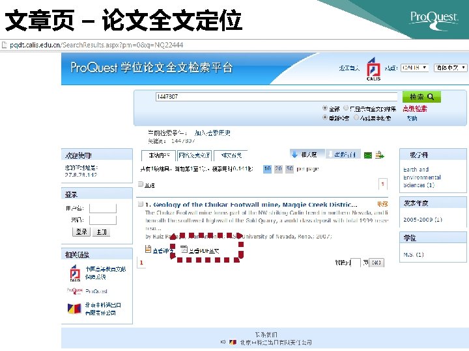Click the green email results icon
Image resolution: width=469 pixels, height=351 pixels.
[x=368, y=155]
